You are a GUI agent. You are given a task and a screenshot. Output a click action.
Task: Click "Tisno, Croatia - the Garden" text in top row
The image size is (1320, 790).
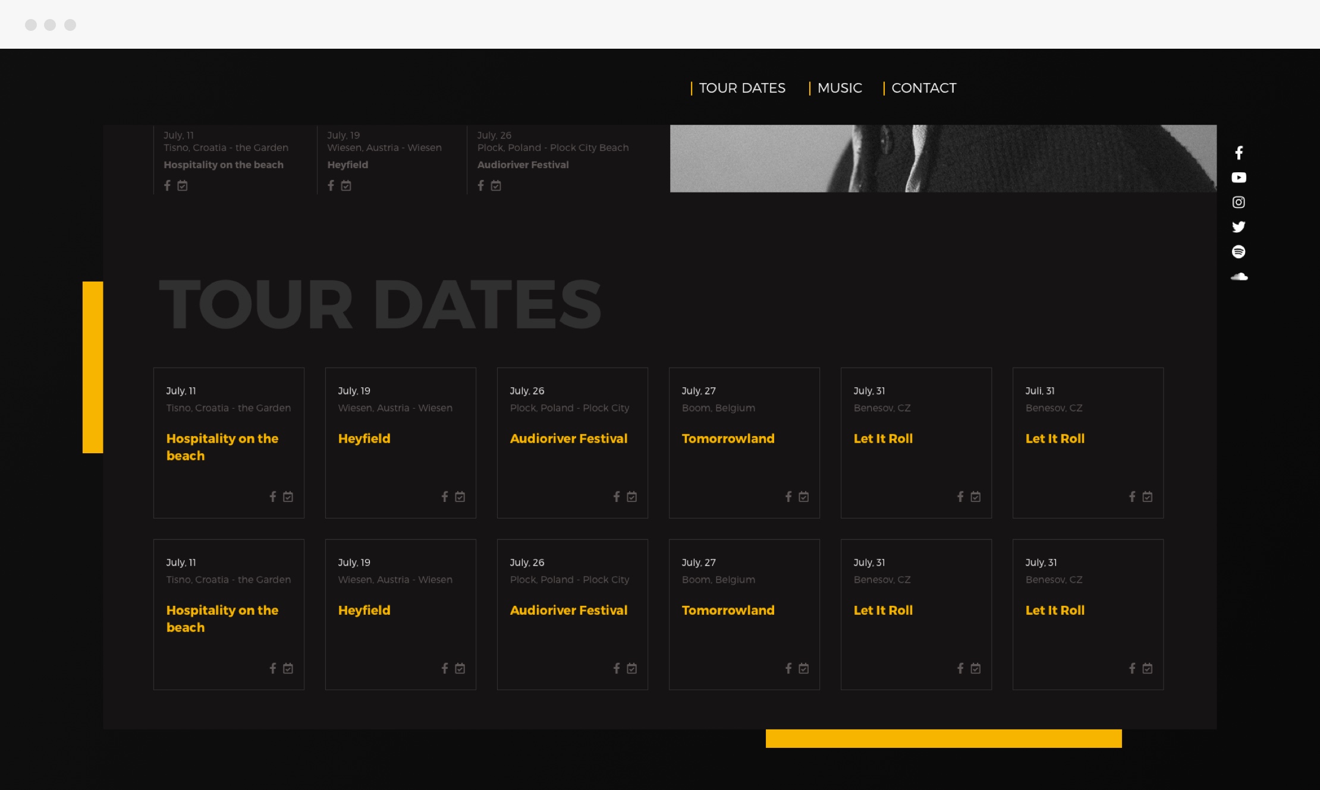(228, 408)
